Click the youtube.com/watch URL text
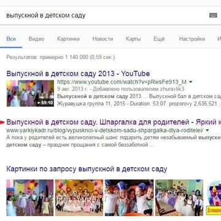The width and height of the screenshot is (221, 221). coord(122,82)
